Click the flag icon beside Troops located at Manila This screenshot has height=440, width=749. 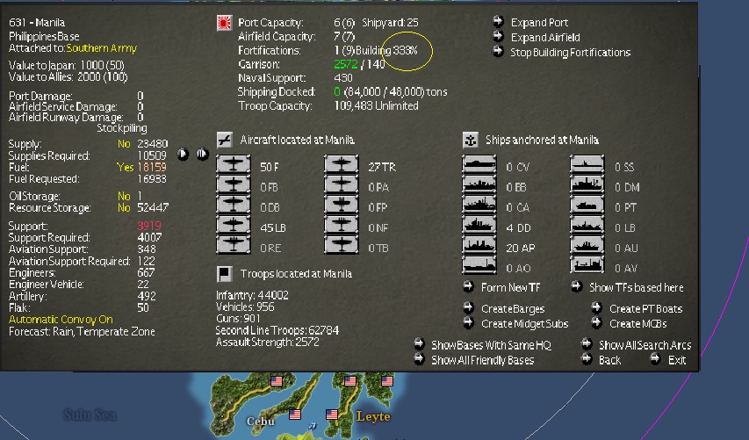point(225,274)
